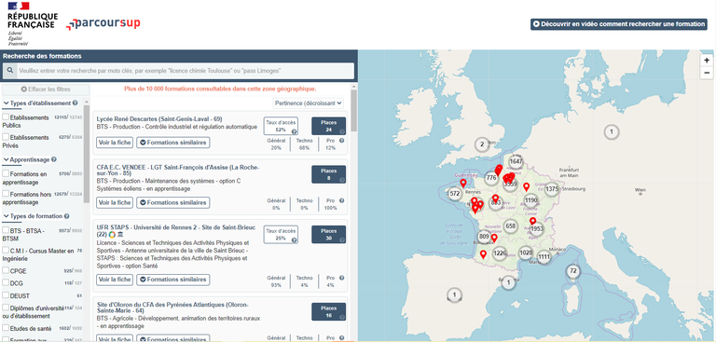This screenshot has height=342, width=716.
Task: Collapse the Types de formation section
Action: coord(7,216)
